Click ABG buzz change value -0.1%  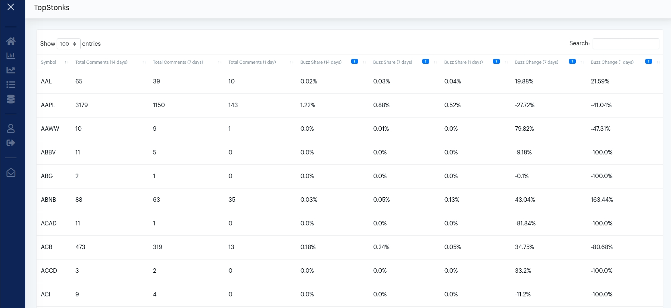(x=522, y=176)
